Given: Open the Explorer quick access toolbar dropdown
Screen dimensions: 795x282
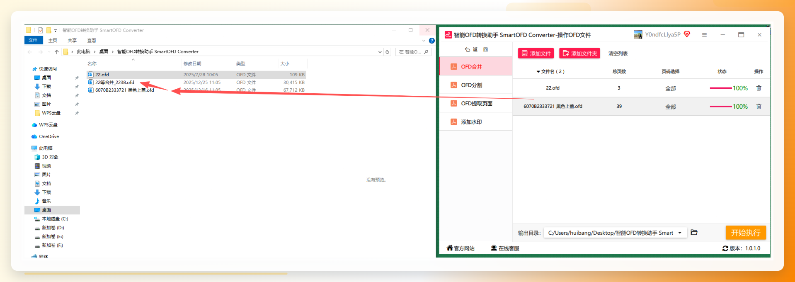Looking at the screenshot, I should pos(55,30).
